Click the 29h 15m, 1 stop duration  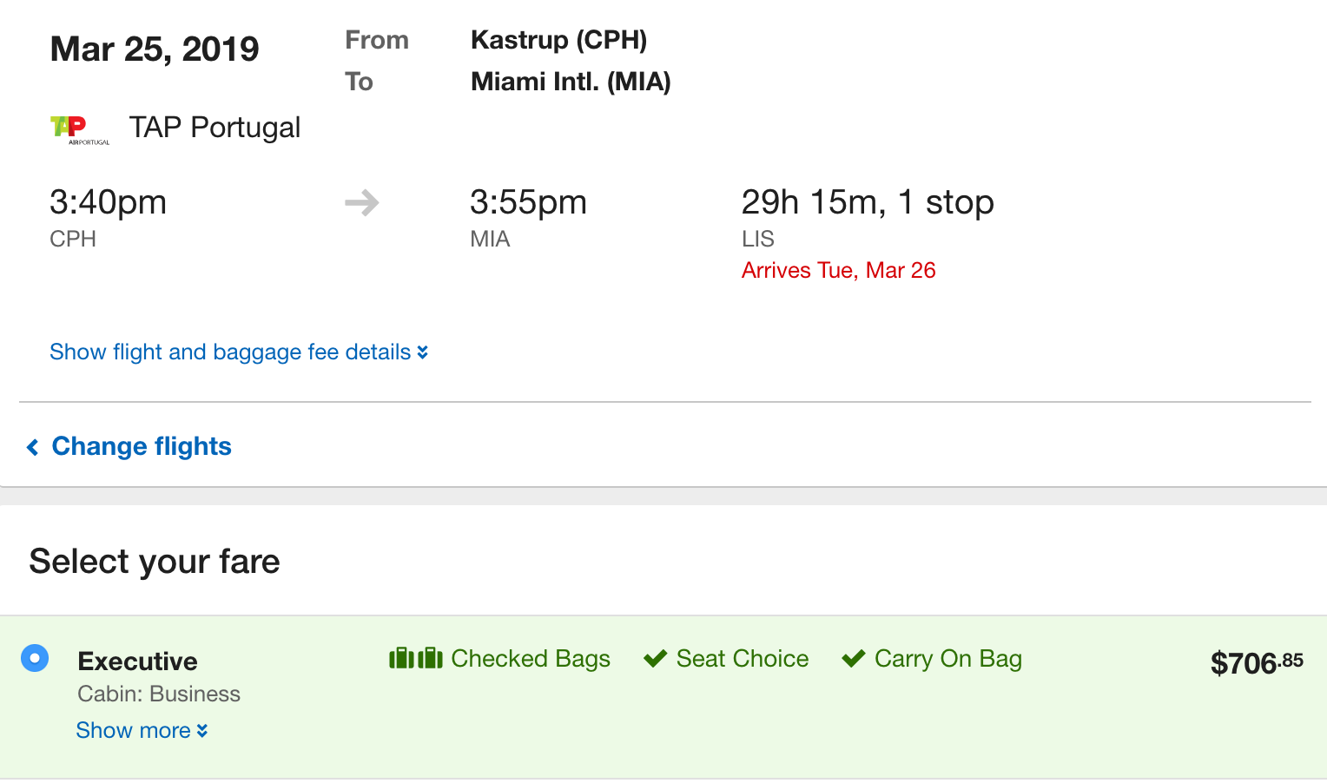click(867, 202)
